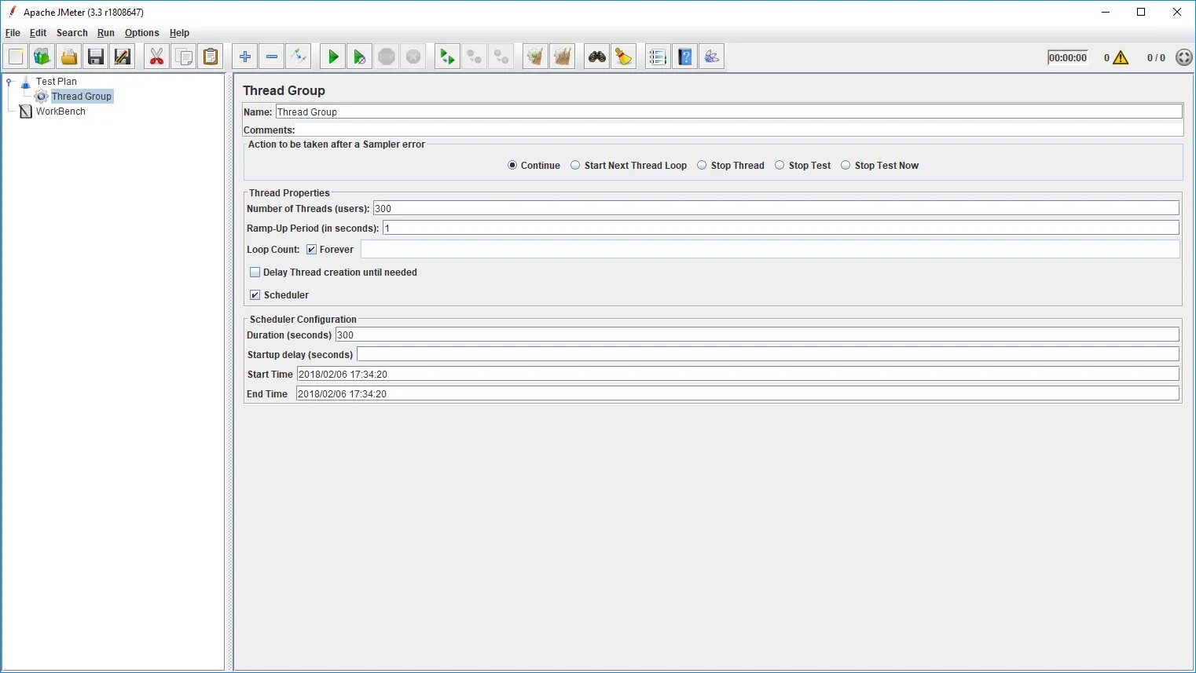
Task: Toggle the Scheduler checkbox
Action: pos(255,295)
